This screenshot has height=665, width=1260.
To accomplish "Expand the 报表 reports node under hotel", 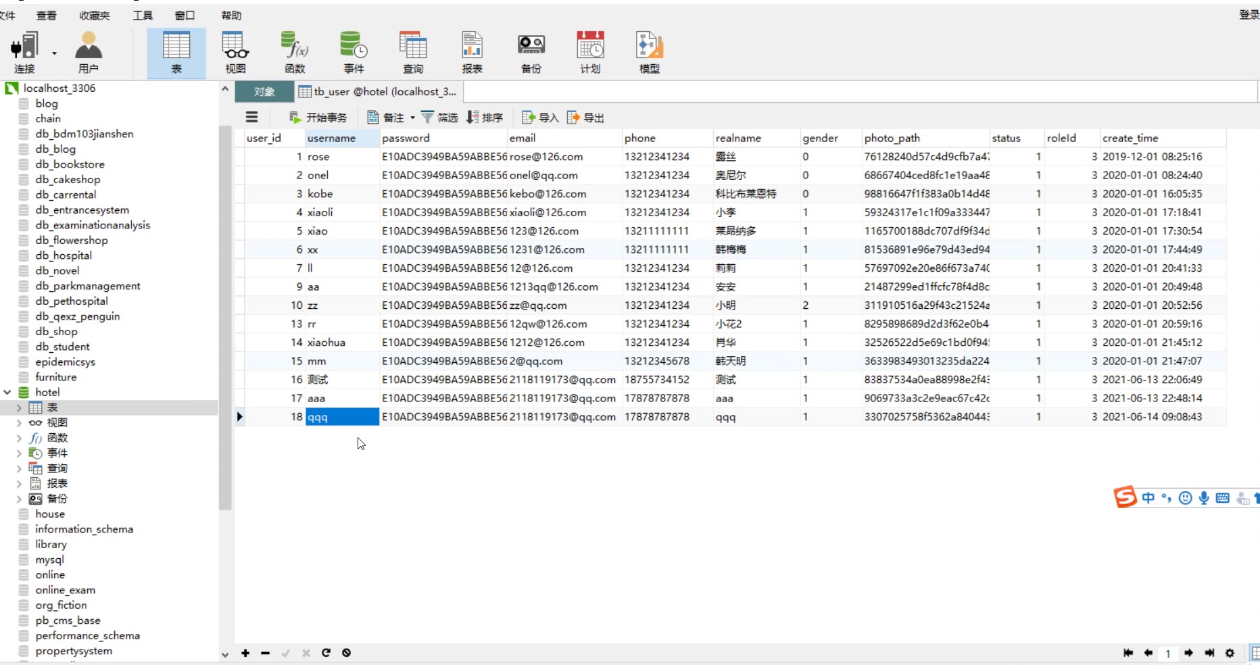I will (x=19, y=483).
